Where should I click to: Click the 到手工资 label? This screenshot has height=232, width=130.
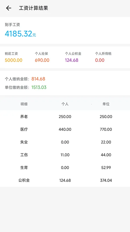(12, 25)
